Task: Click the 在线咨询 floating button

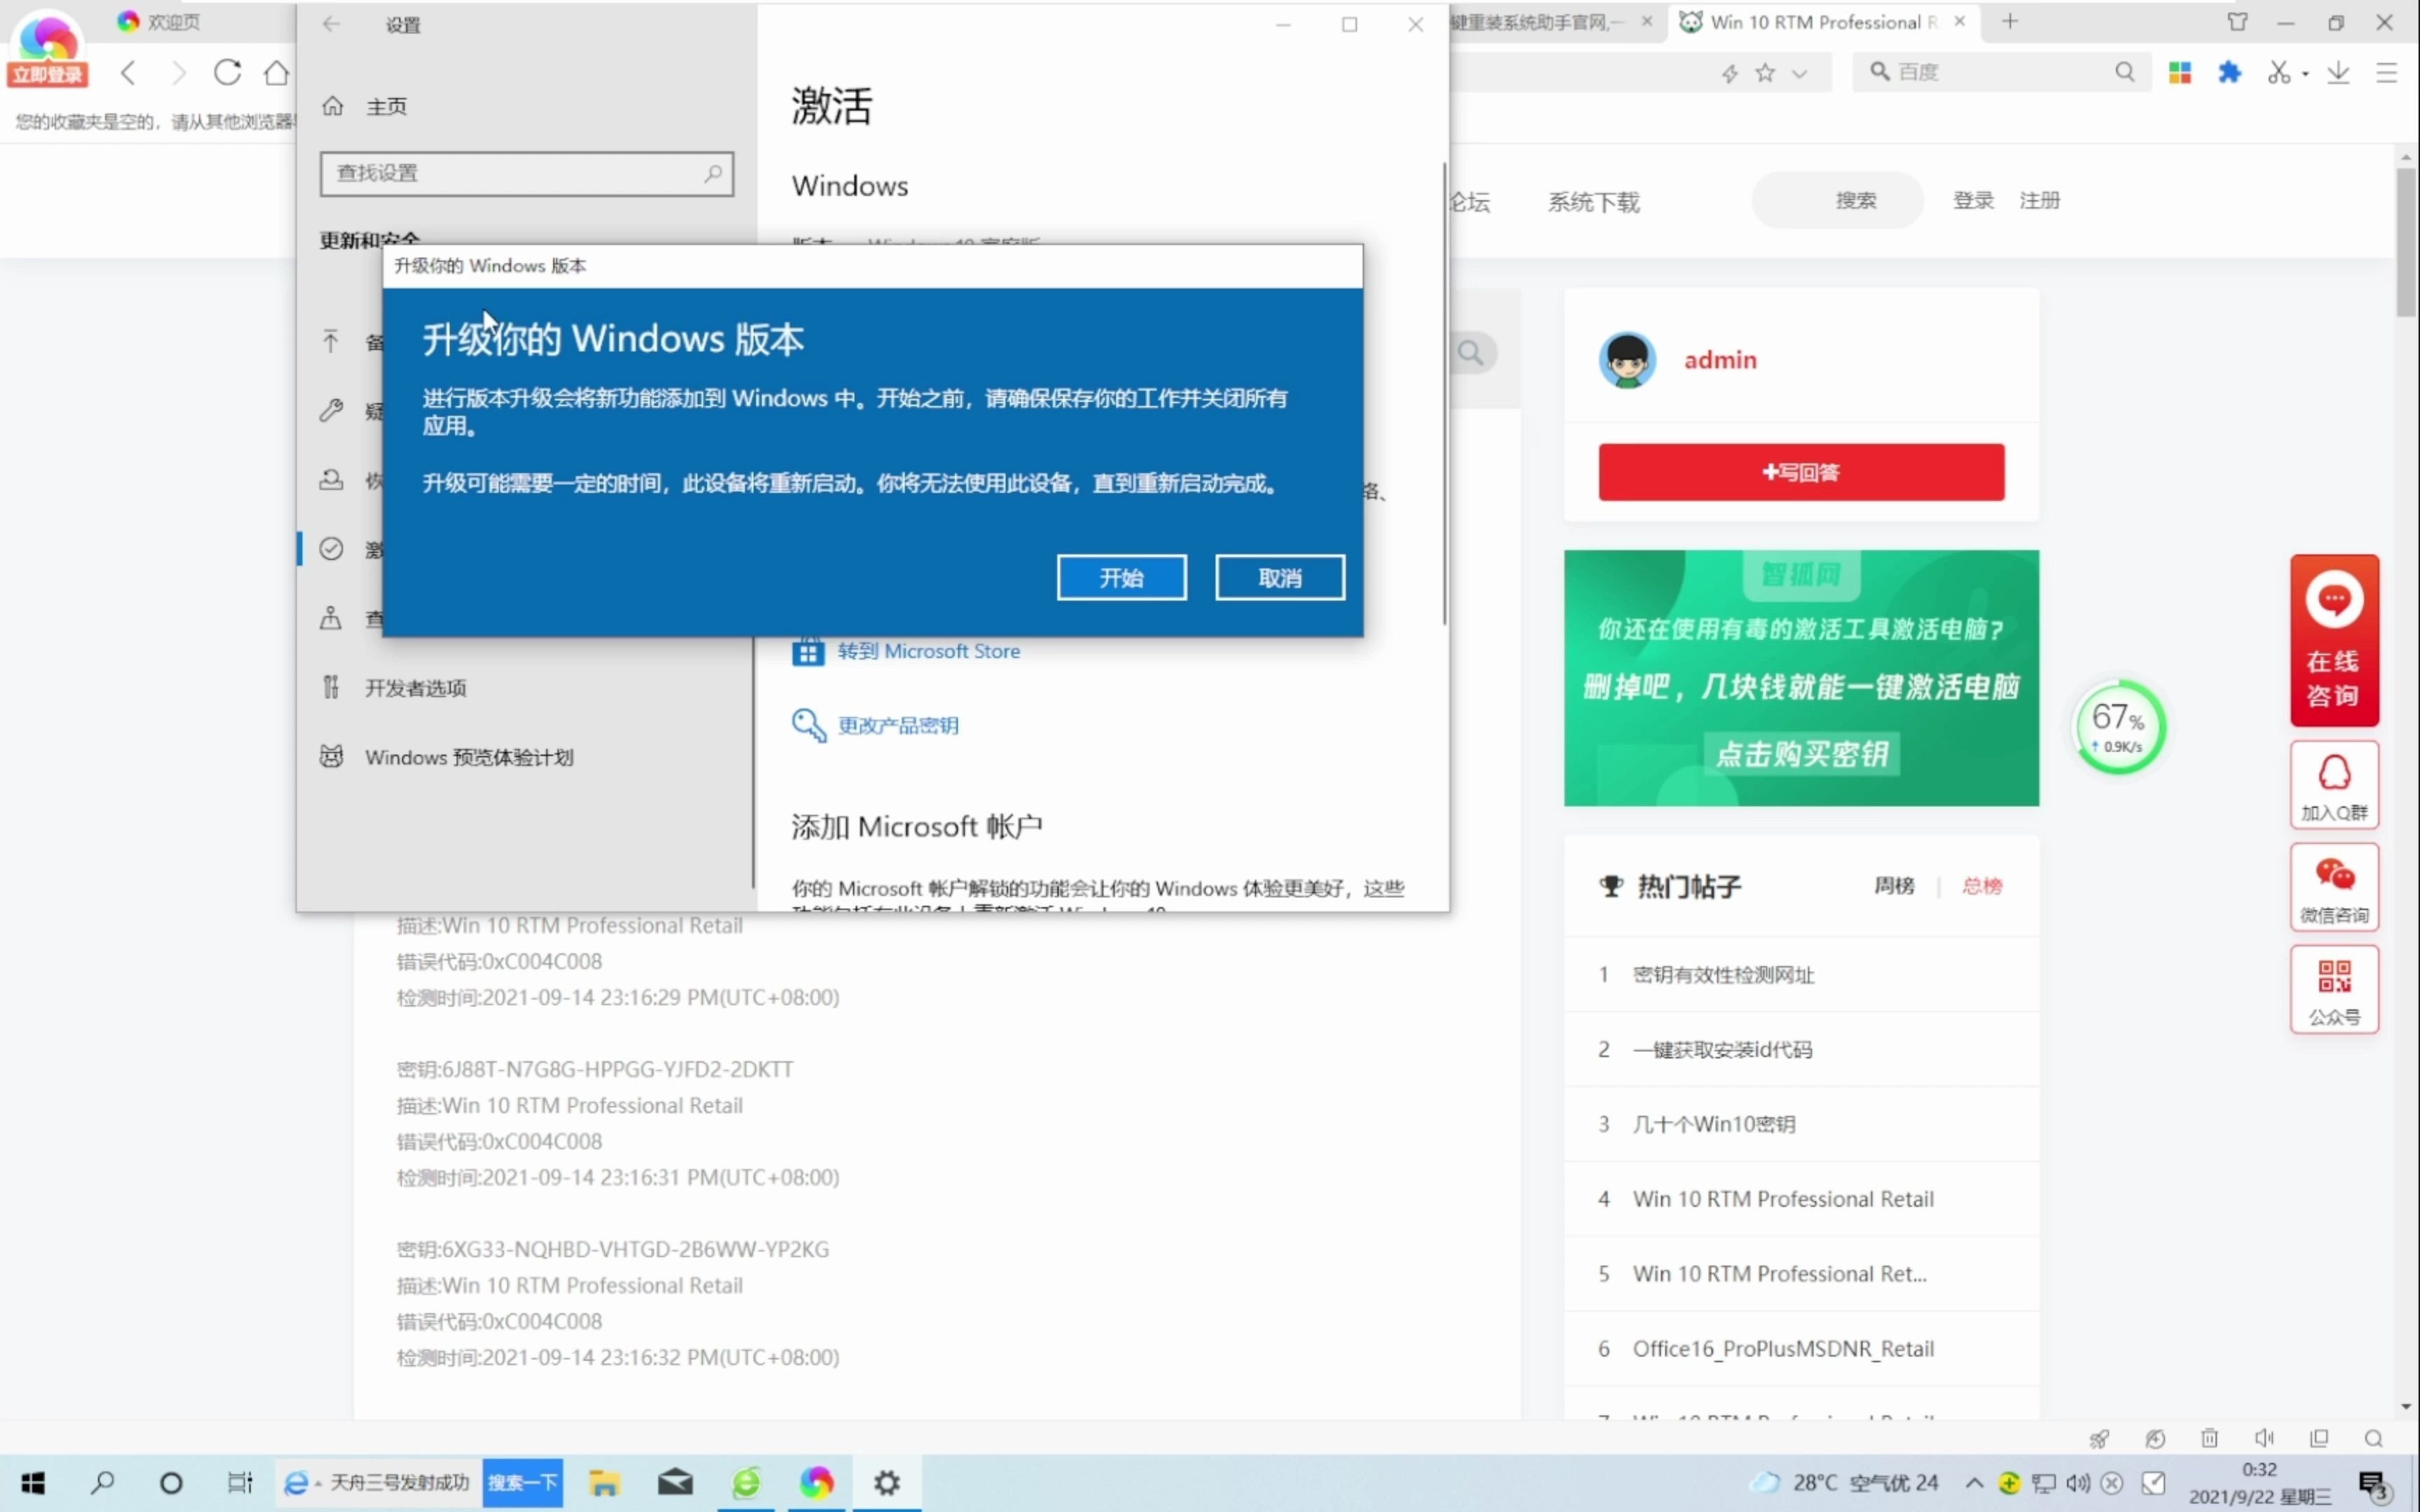Action: (2334, 640)
